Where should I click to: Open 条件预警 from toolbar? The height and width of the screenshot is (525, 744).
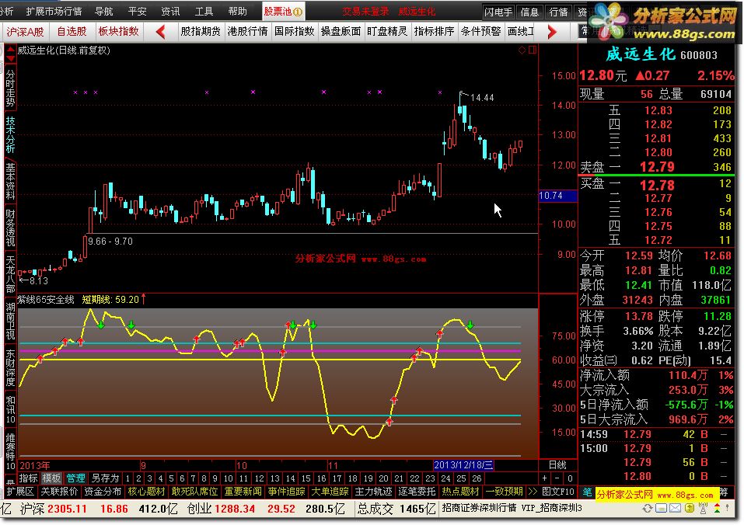[x=480, y=32]
